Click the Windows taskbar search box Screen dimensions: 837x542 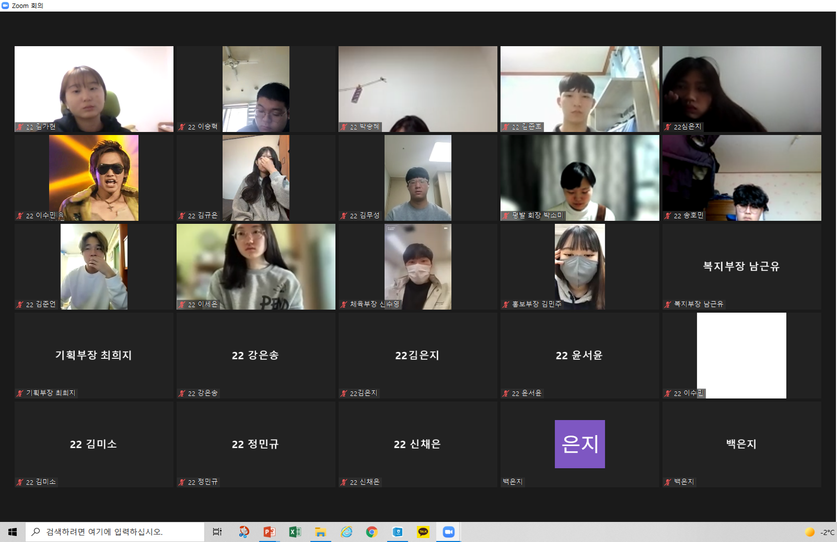point(115,532)
